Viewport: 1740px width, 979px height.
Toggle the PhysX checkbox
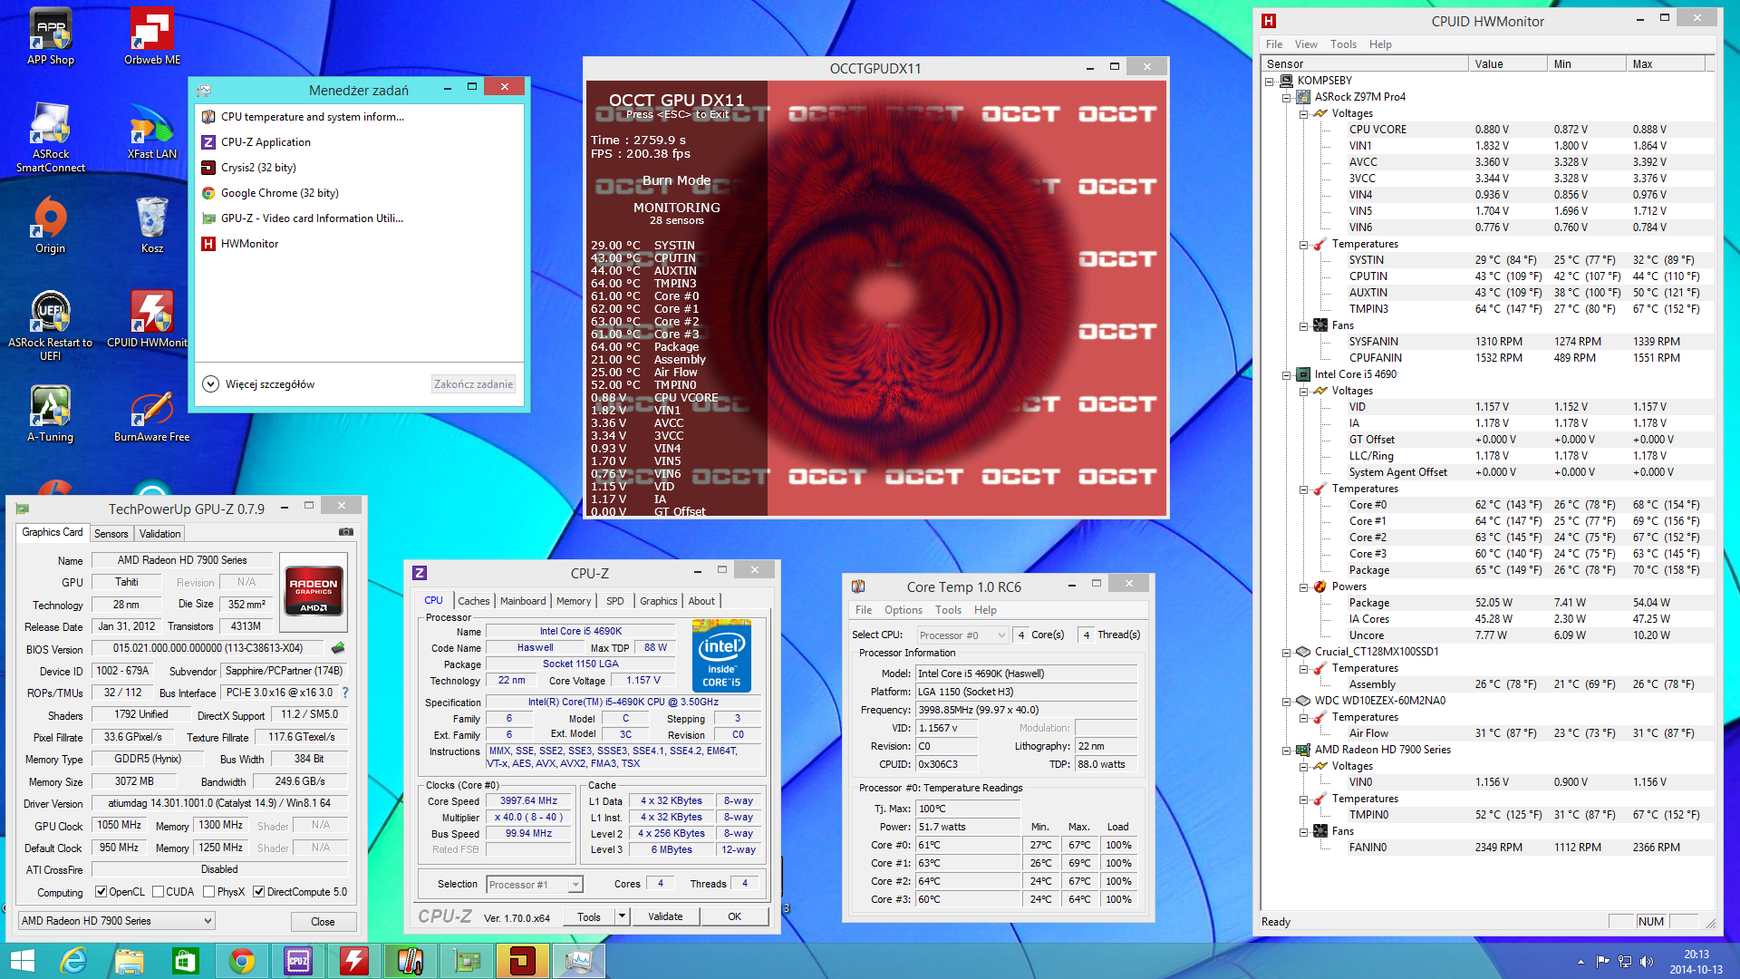[x=209, y=892]
